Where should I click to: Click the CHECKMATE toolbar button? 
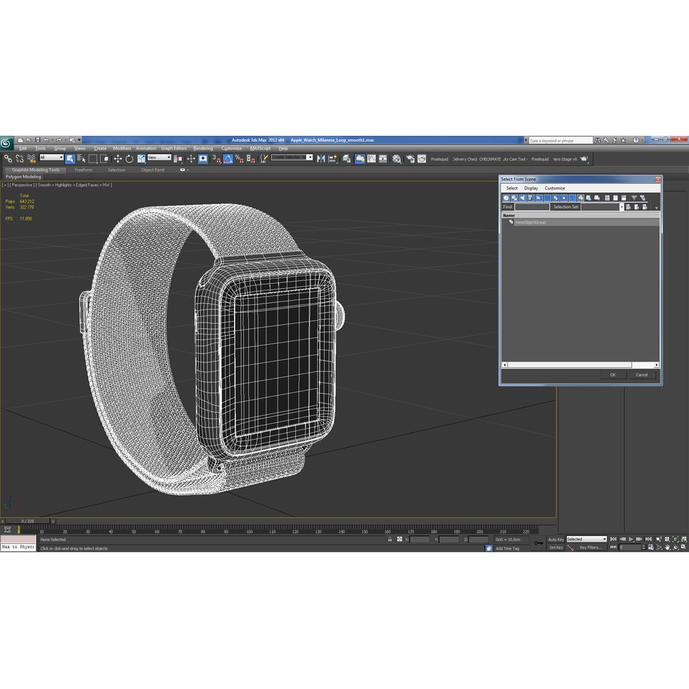coord(490,159)
